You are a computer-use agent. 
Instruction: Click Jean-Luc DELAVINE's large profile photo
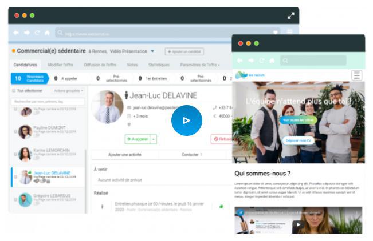[108, 106]
